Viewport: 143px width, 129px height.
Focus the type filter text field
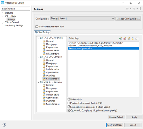click(15, 9)
